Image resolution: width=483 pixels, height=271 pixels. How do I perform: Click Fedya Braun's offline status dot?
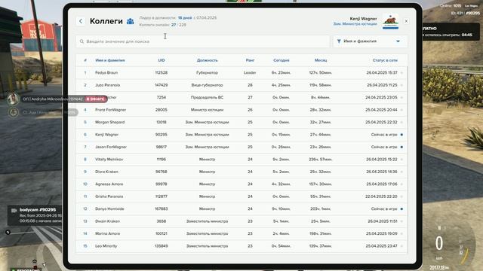click(x=401, y=73)
